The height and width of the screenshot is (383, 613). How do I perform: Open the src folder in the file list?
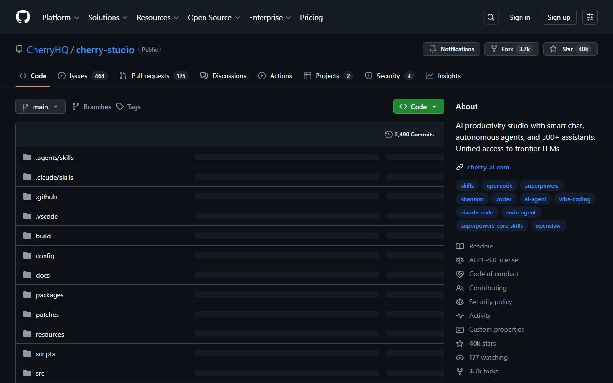[40, 373]
